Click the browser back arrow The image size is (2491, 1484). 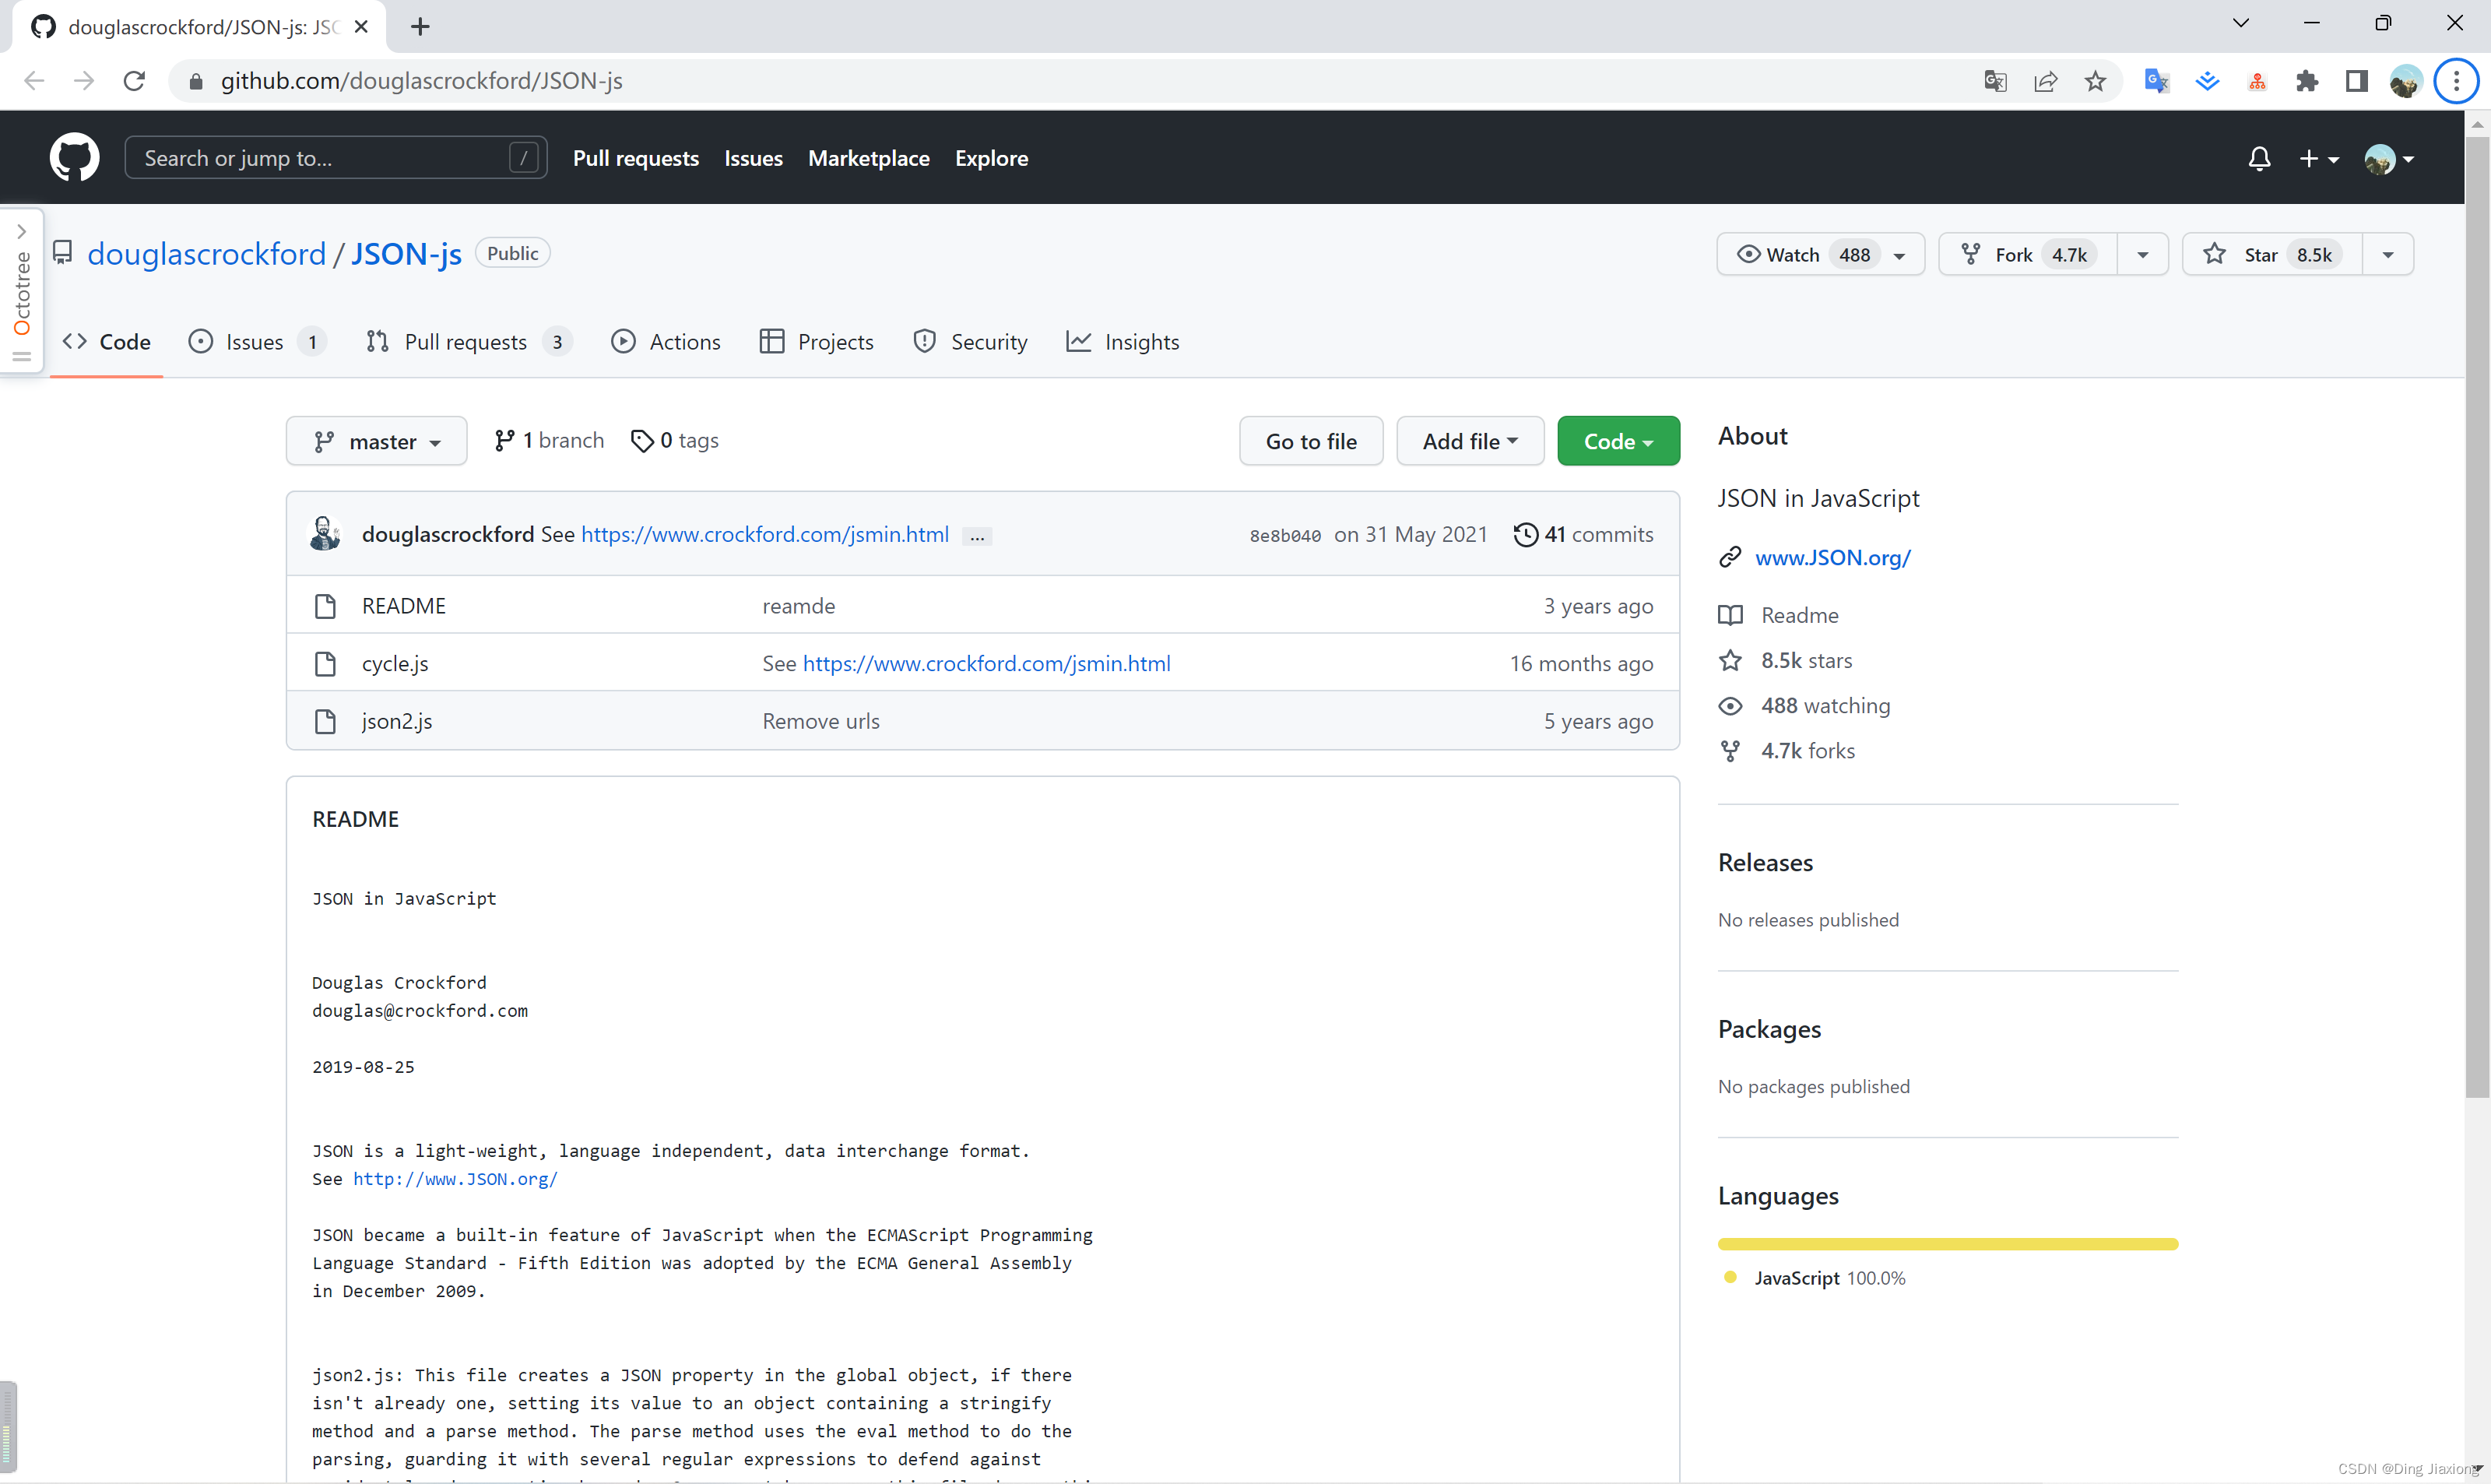[34, 81]
